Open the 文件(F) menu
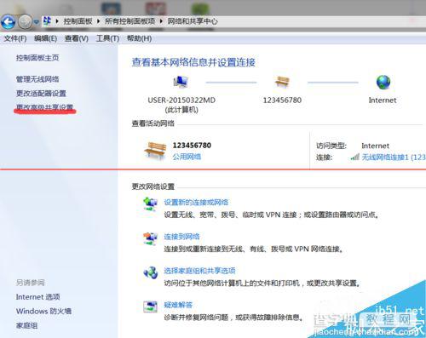 pyautogui.click(x=15, y=38)
